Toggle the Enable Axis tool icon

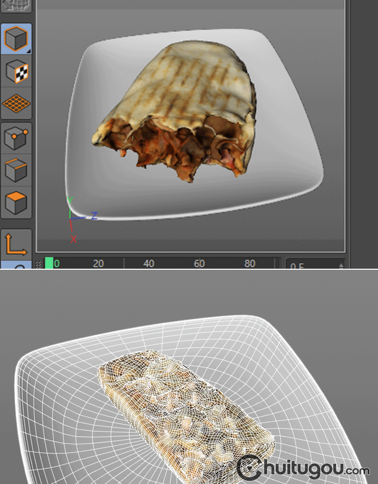[x=16, y=245]
